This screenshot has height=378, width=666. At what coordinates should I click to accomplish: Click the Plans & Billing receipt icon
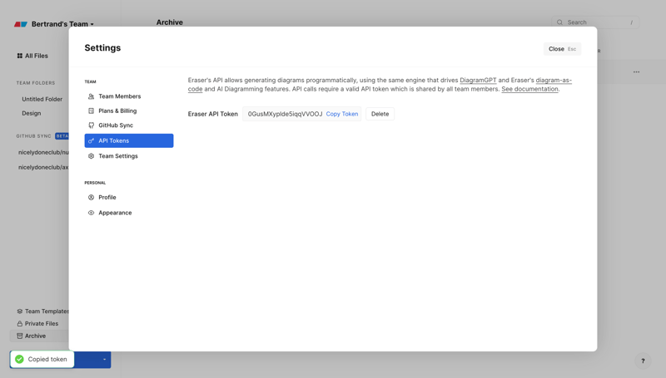point(91,110)
